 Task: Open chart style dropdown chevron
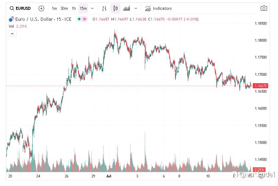[x=136, y=8]
